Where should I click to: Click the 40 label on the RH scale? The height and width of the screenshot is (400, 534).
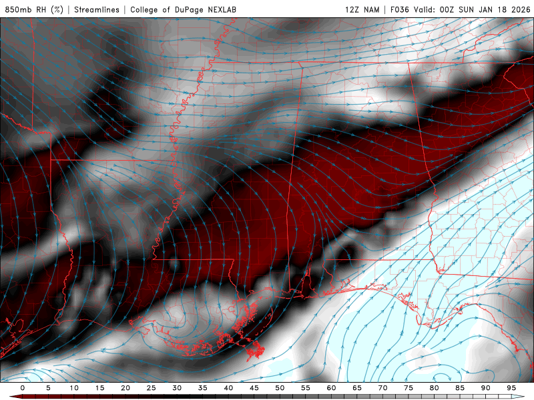[x=228, y=388]
